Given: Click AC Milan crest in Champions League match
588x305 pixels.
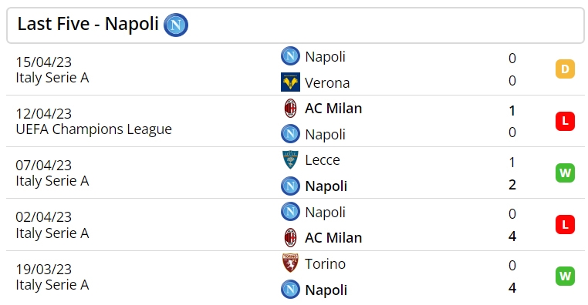Looking at the screenshot, I should pyautogui.click(x=290, y=108).
